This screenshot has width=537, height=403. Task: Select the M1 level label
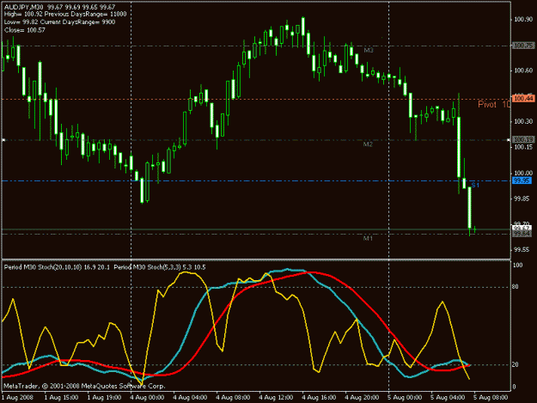point(368,238)
